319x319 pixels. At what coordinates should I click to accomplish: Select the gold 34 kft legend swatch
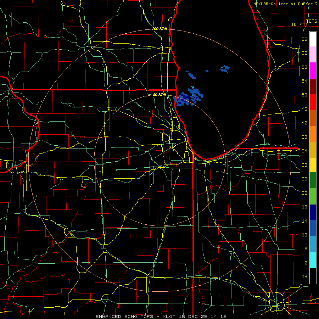(x=313, y=150)
